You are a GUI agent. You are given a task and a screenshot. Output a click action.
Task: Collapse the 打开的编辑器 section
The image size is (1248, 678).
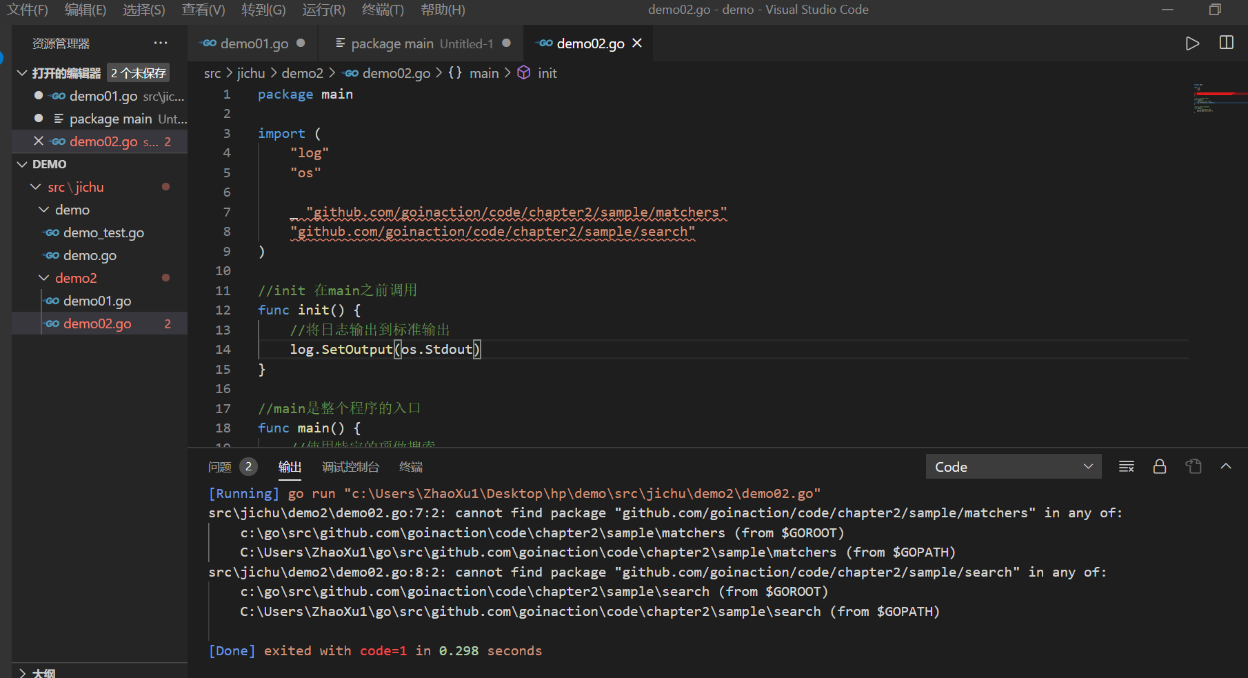coord(22,72)
